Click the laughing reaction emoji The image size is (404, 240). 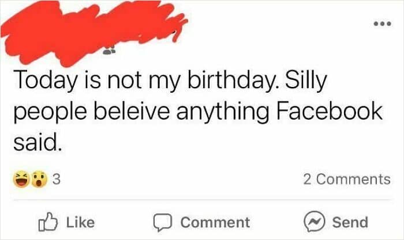click(x=21, y=180)
